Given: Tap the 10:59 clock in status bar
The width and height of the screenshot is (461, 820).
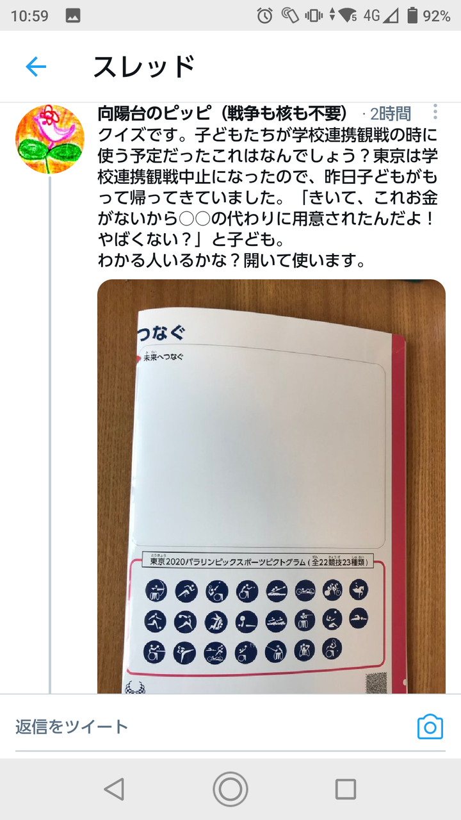Looking at the screenshot, I should click(29, 16).
